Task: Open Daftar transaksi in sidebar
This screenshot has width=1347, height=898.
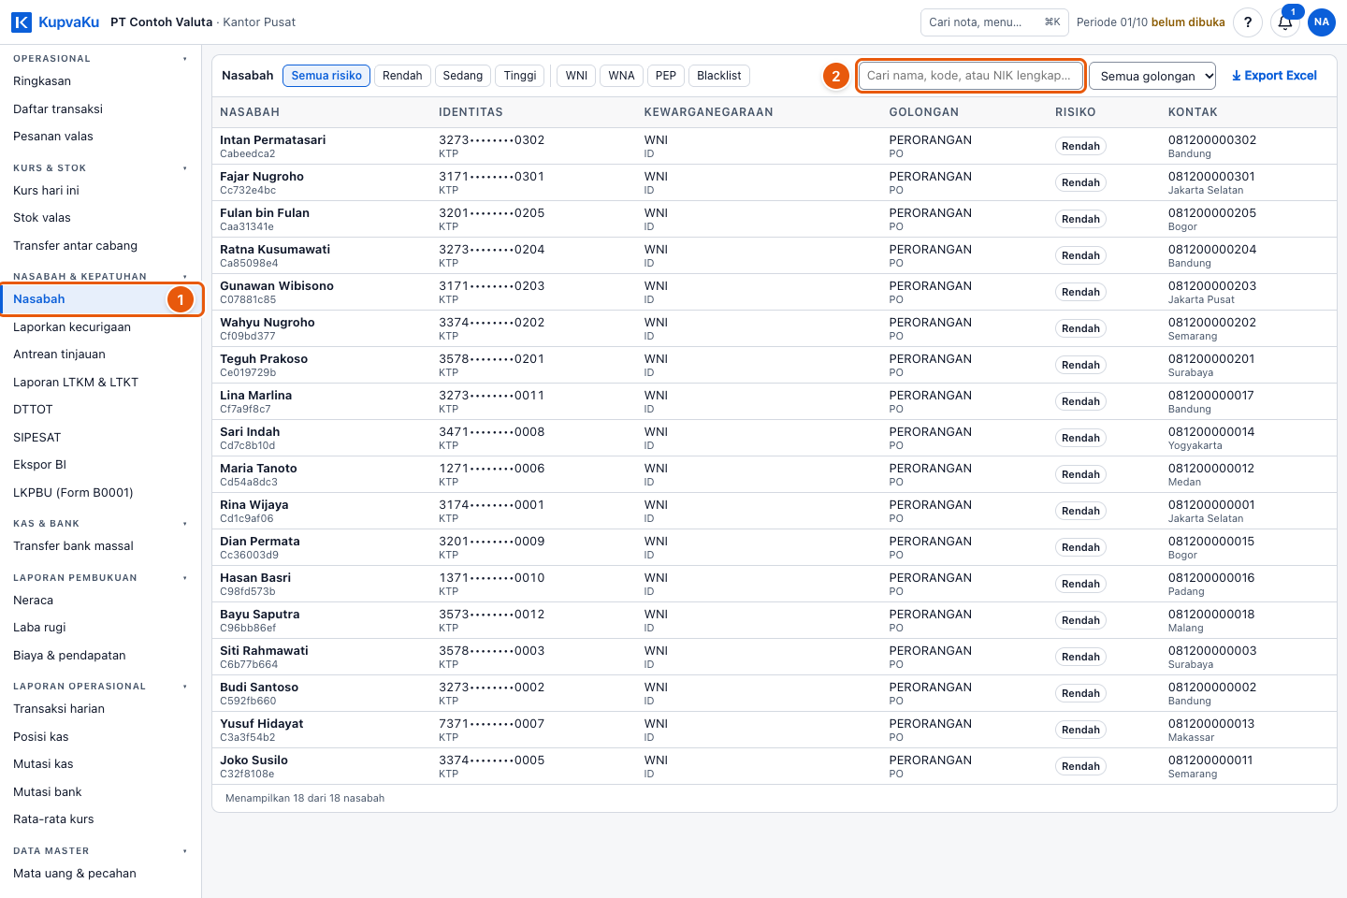Action: pos(58,109)
